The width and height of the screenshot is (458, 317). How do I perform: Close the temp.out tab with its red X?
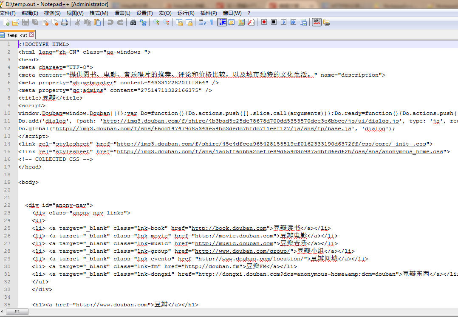31,35
